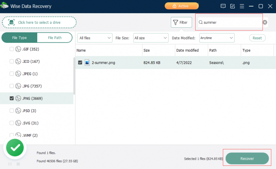Image resolution: width=276 pixels, height=169 pixels.
Task: Click the funnel icon in the Filter button
Action: click(175, 22)
